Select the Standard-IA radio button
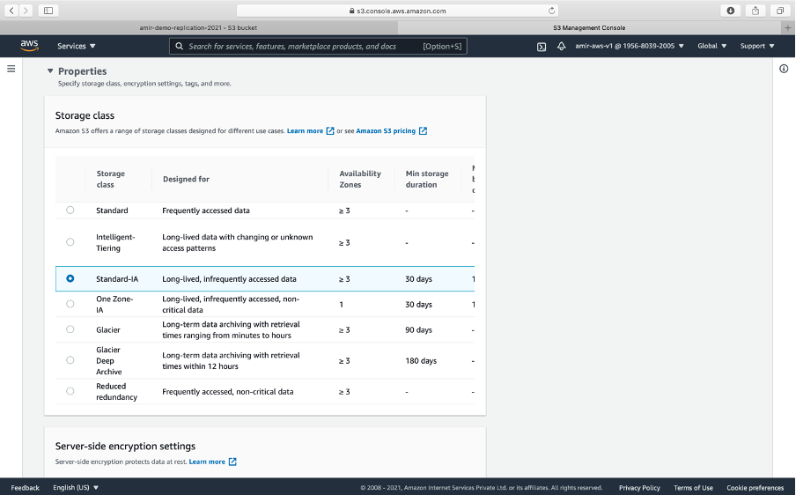Viewport: 796px width, 495px height. (x=70, y=278)
